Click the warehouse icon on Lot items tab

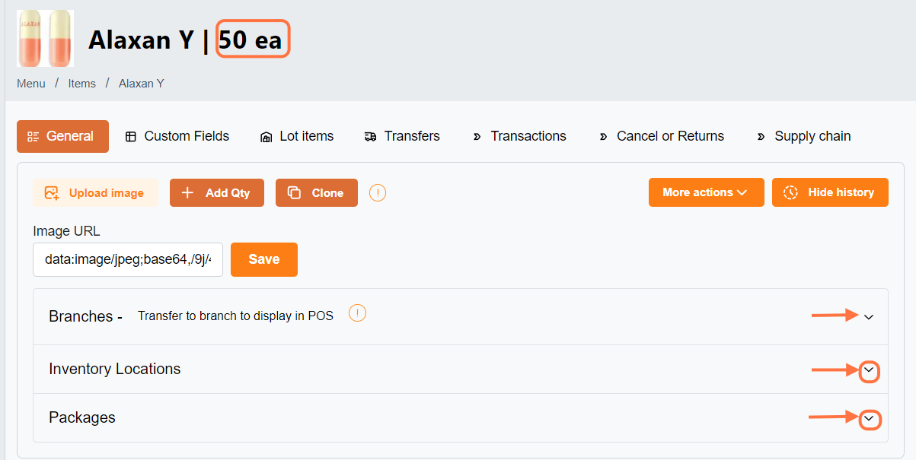(x=267, y=137)
